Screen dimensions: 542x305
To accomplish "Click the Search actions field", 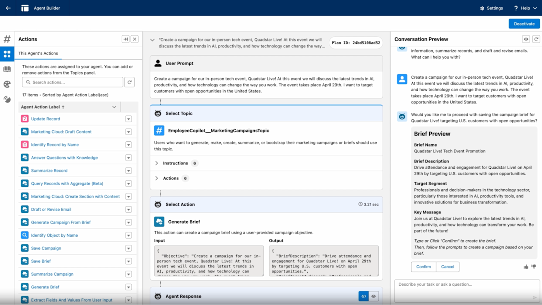I will [73, 82].
